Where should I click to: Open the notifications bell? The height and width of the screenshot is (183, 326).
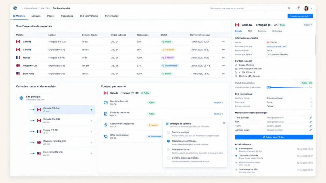pos(298,8)
